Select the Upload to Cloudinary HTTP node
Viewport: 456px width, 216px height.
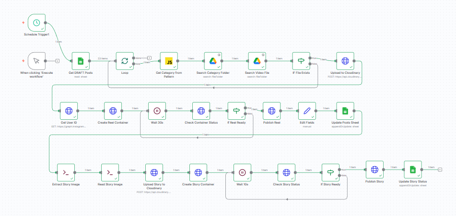point(345,61)
